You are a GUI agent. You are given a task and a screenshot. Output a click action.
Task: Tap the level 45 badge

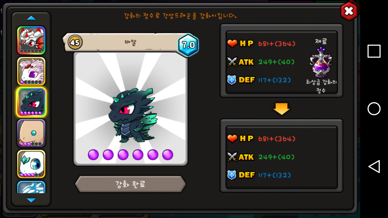coord(75,42)
